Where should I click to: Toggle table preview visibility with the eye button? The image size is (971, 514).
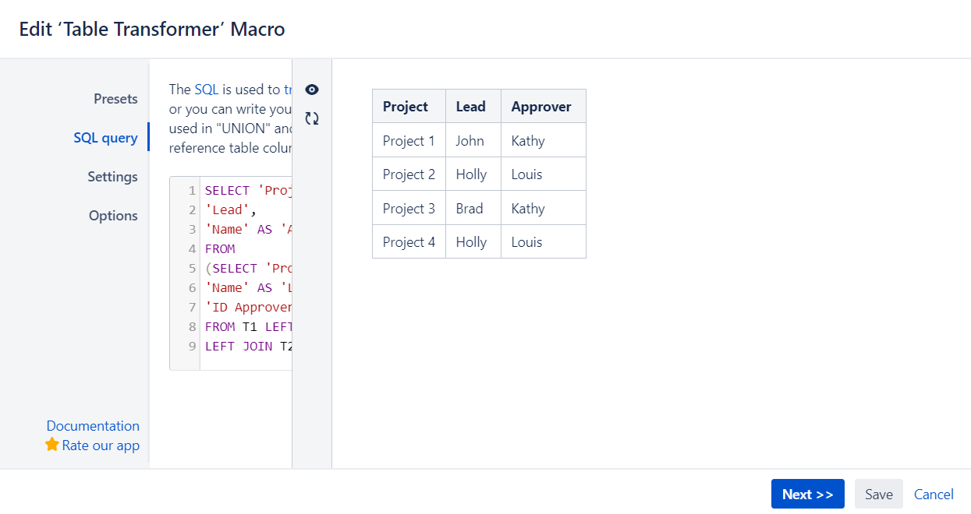click(311, 90)
